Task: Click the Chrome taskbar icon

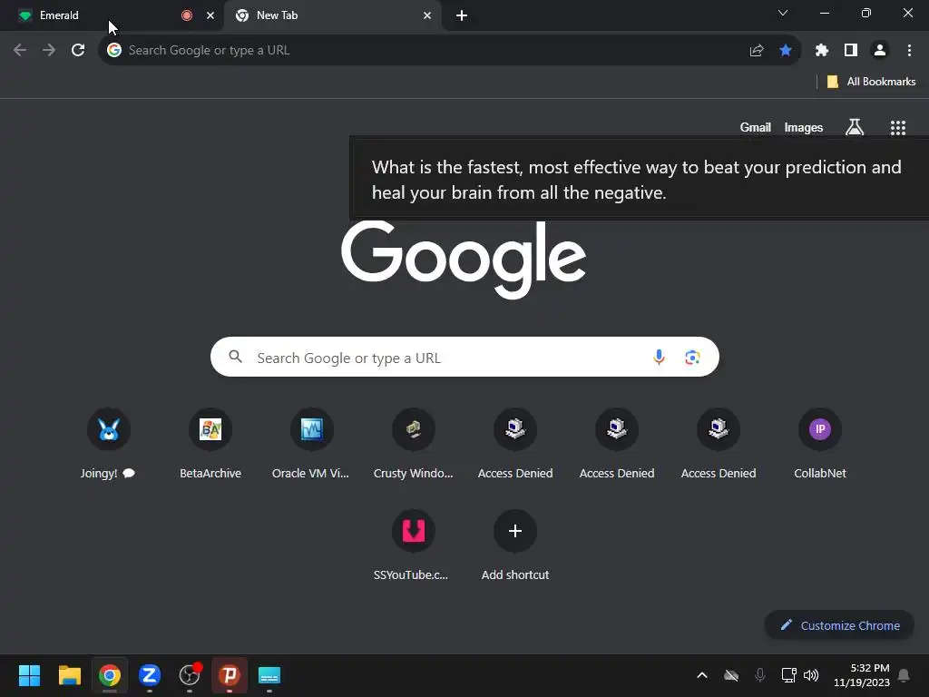Action: coord(110,675)
